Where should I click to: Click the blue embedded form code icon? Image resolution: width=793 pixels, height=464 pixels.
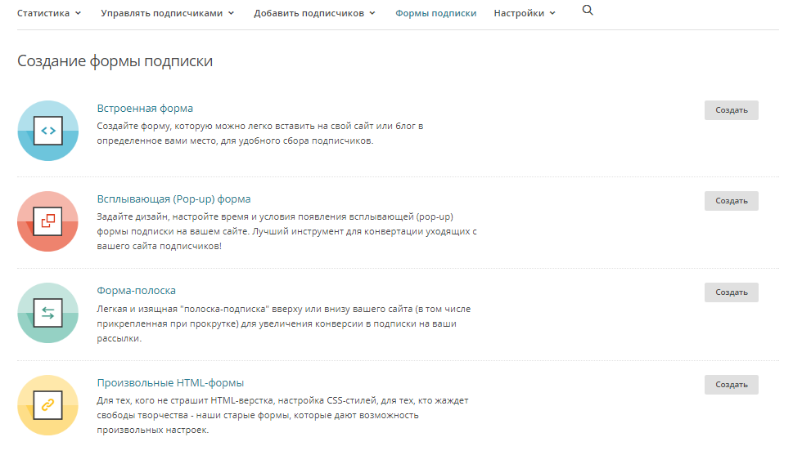47,131
